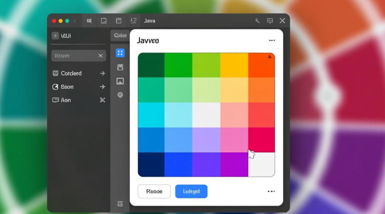Toggle the Cotcled item checkbox icon
385x214 pixels.
[56, 73]
